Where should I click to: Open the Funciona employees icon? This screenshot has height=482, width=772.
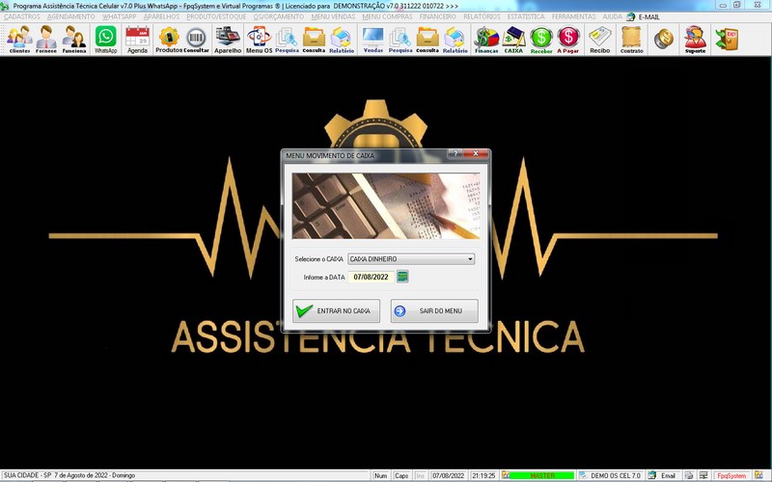(x=74, y=40)
